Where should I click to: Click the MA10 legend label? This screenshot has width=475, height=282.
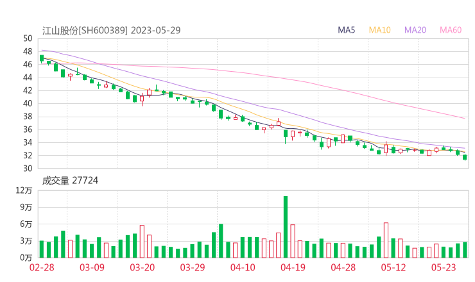[379, 30]
